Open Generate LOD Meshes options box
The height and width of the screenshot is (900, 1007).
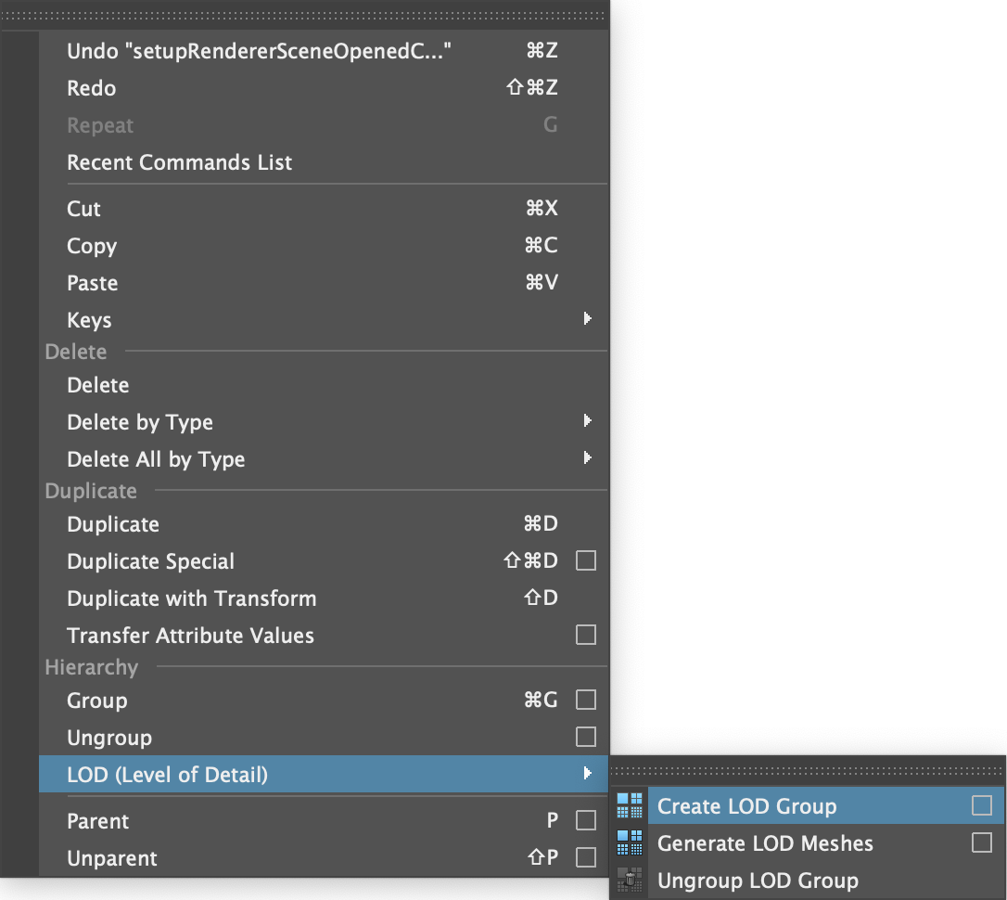(x=982, y=842)
